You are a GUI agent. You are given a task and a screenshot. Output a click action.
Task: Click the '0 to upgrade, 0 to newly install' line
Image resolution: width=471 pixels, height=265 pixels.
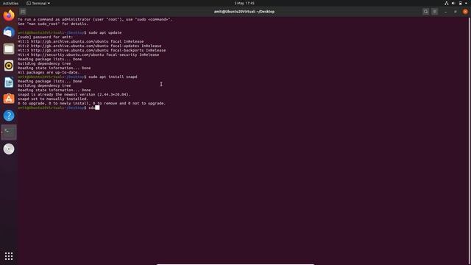(x=91, y=103)
